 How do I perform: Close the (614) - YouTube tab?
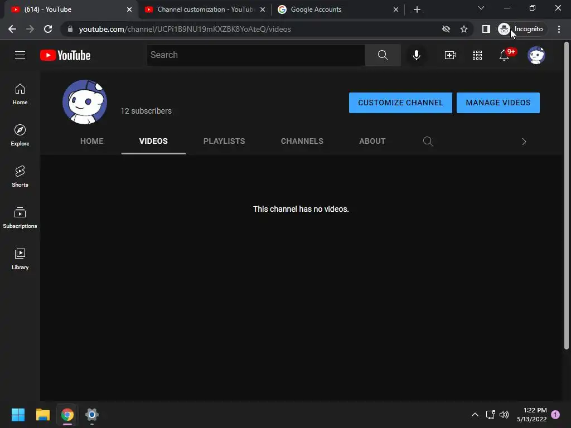(x=129, y=9)
